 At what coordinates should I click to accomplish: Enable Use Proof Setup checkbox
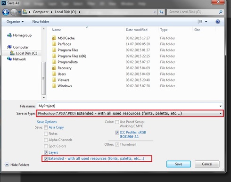(x=117, y=122)
